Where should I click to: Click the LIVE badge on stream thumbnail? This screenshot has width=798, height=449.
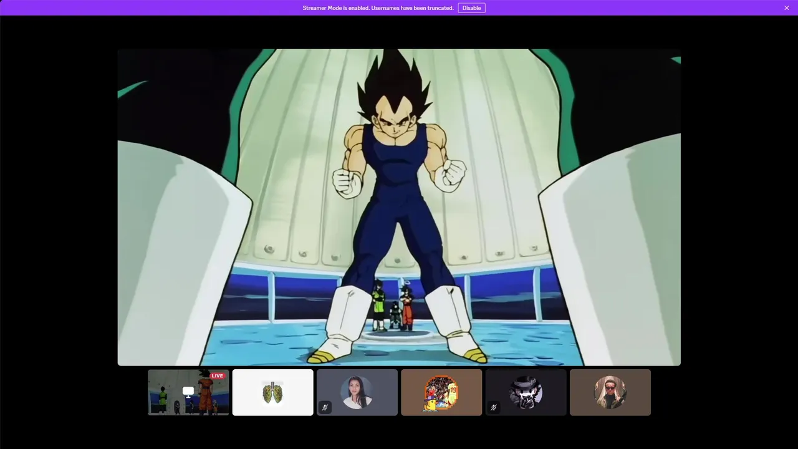pyautogui.click(x=217, y=375)
